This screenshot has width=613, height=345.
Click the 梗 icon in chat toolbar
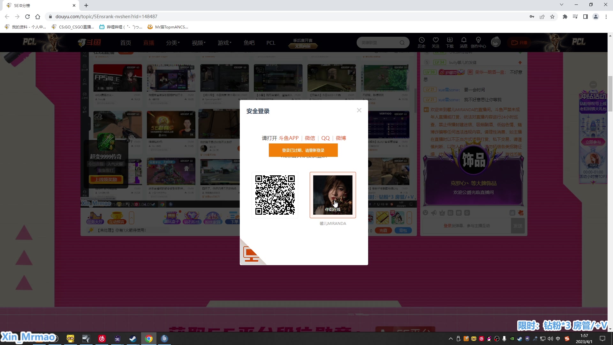(458, 213)
